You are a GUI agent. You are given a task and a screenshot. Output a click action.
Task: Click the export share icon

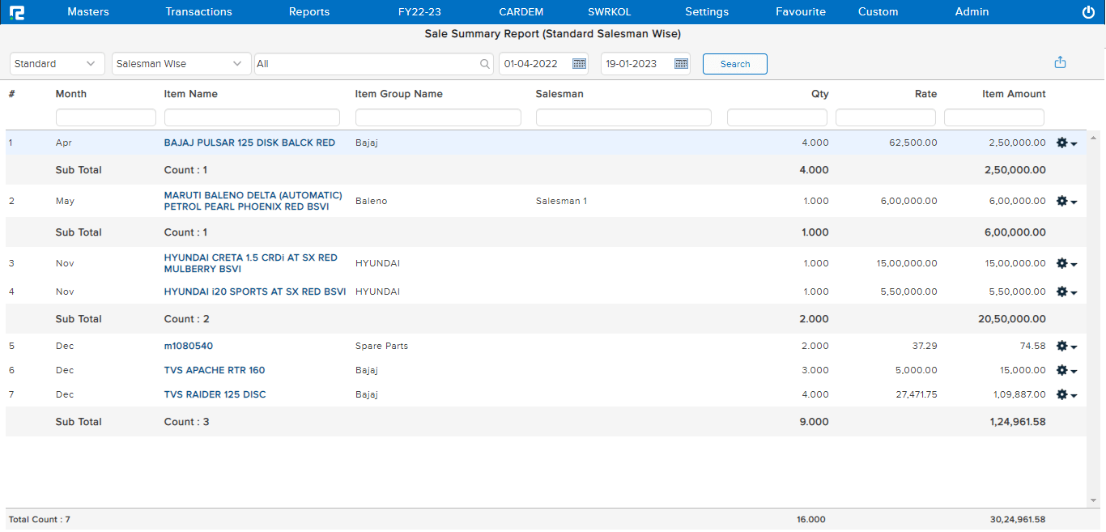(x=1060, y=62)
